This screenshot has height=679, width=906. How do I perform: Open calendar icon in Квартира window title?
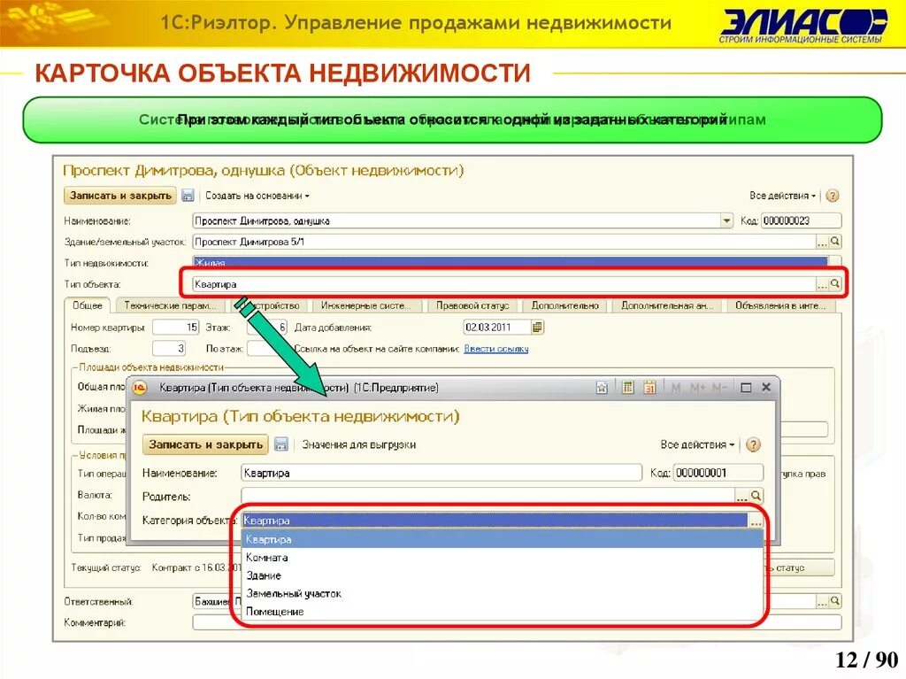coord(650,388)
